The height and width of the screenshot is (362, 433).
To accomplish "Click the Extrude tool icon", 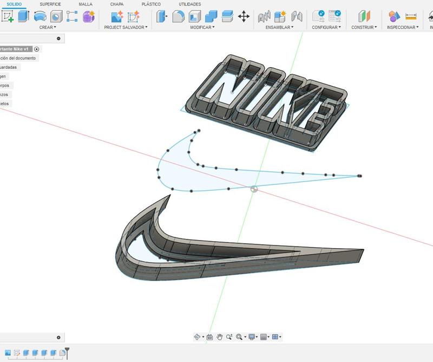I will coord(23,16).
